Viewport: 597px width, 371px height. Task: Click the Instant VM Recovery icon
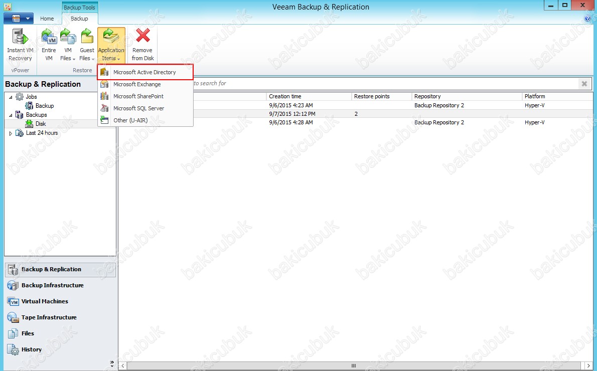coord(20,37)
